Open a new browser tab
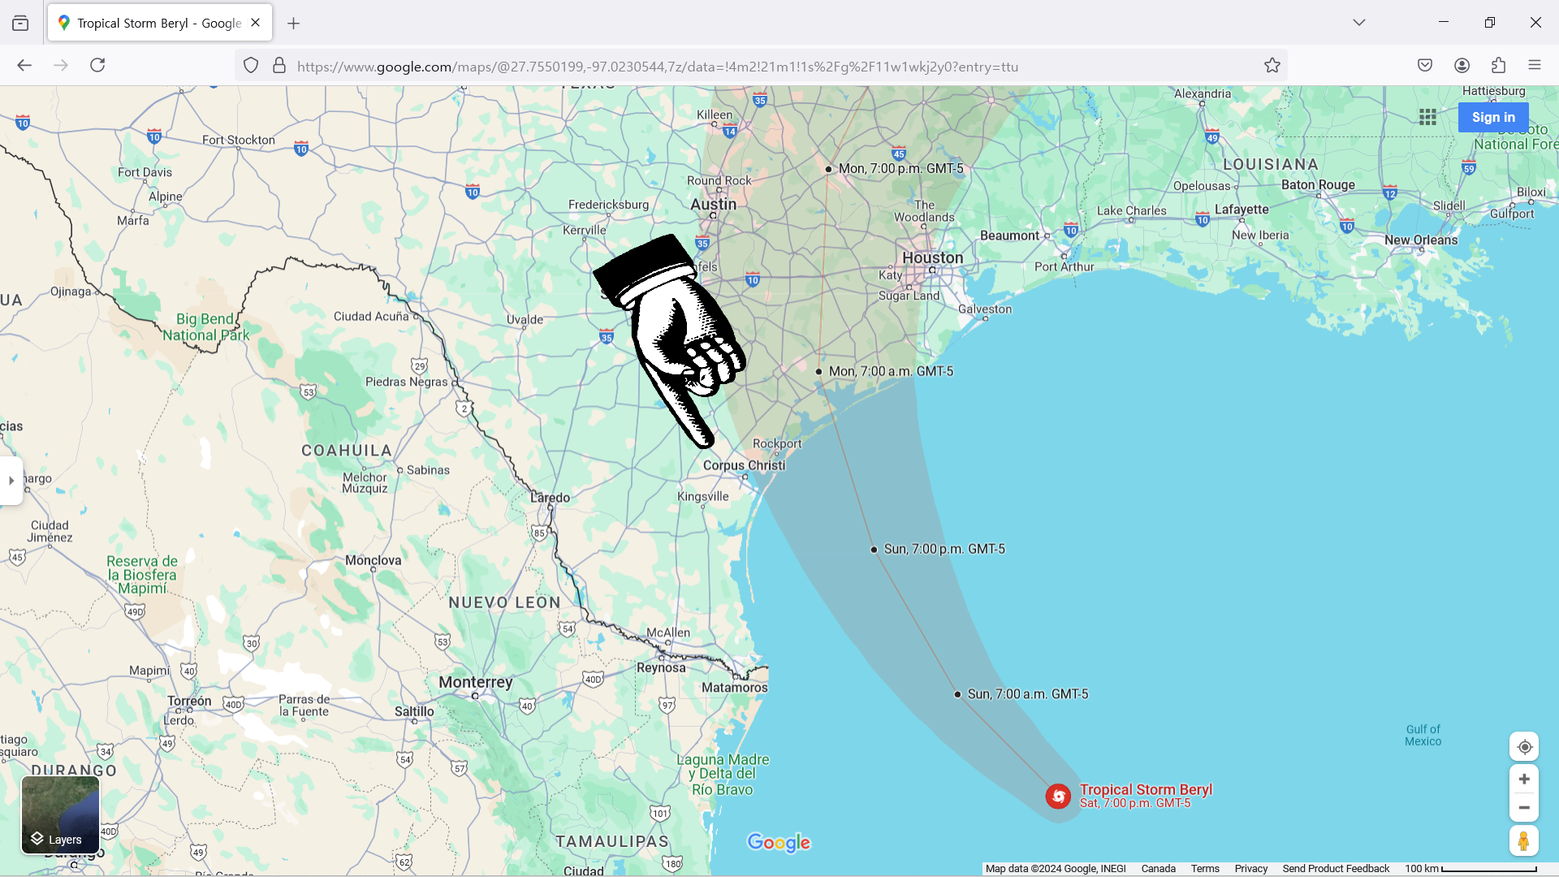The height and width of the screenshot is (877, 1559). click(x=294, y=24)
